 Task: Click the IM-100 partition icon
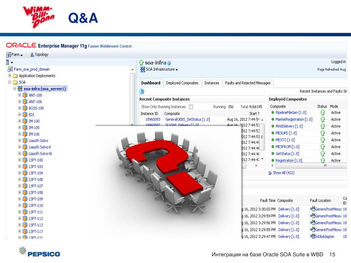[x=25, y=121]
